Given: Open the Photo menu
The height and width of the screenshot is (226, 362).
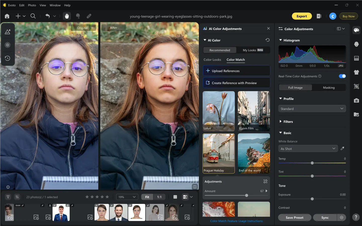Looking at the screenshot, I should [32, 5].
